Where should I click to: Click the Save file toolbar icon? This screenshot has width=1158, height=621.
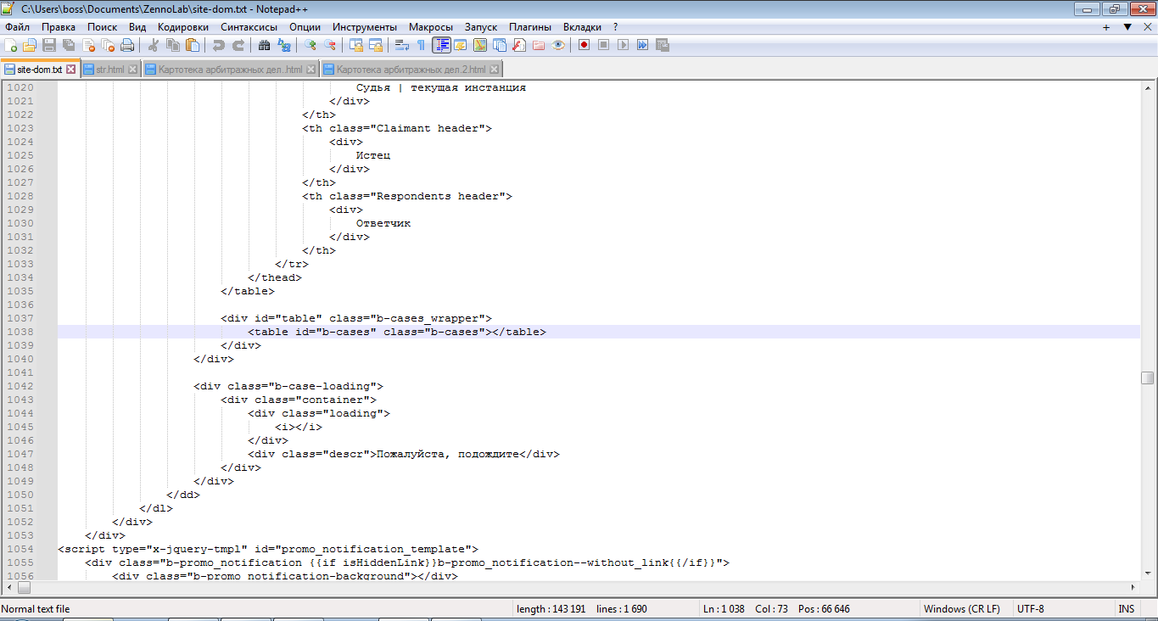(49, 45)
